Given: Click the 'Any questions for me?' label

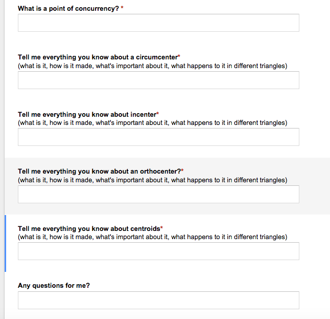Looking at the screenshot, I should [54, 285].
